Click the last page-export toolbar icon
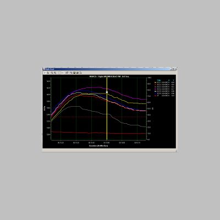Image resolution: width=220 pixels, height=220 pixels. click(x=80, y=73)
